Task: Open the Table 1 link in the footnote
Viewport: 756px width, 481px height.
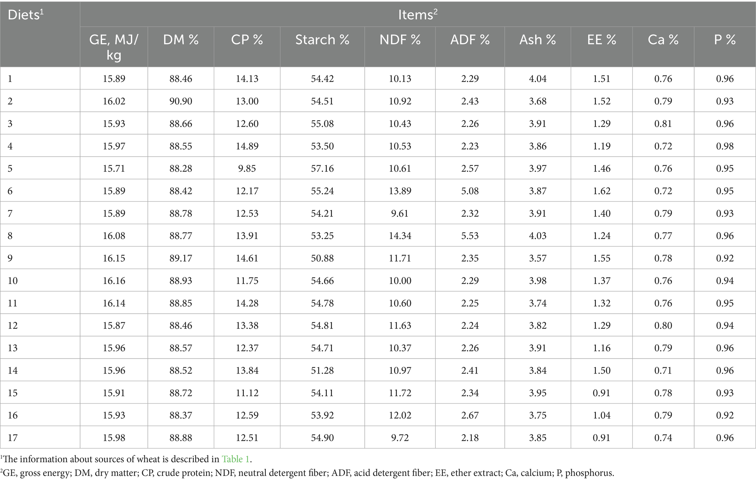Action: tap(236, 459)
